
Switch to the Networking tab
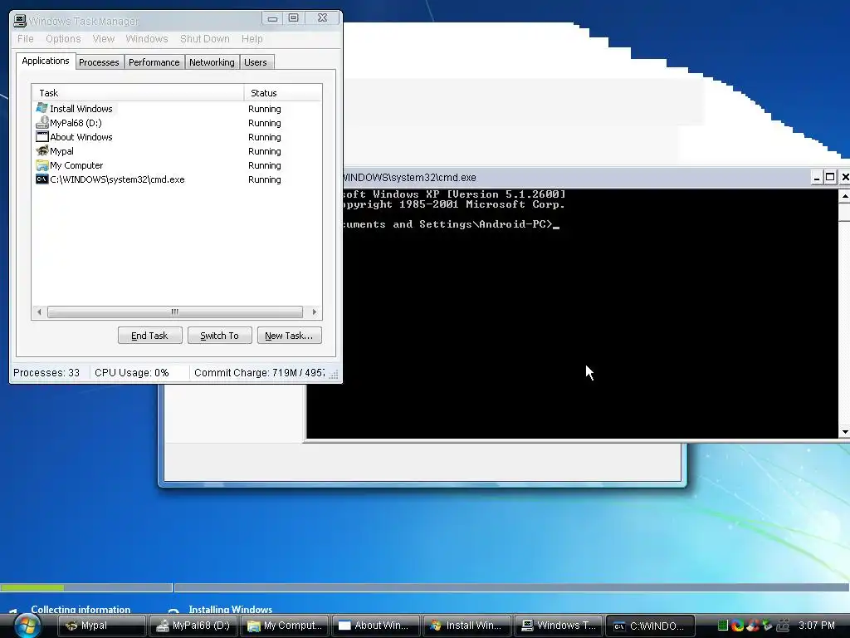coord(212,62)
